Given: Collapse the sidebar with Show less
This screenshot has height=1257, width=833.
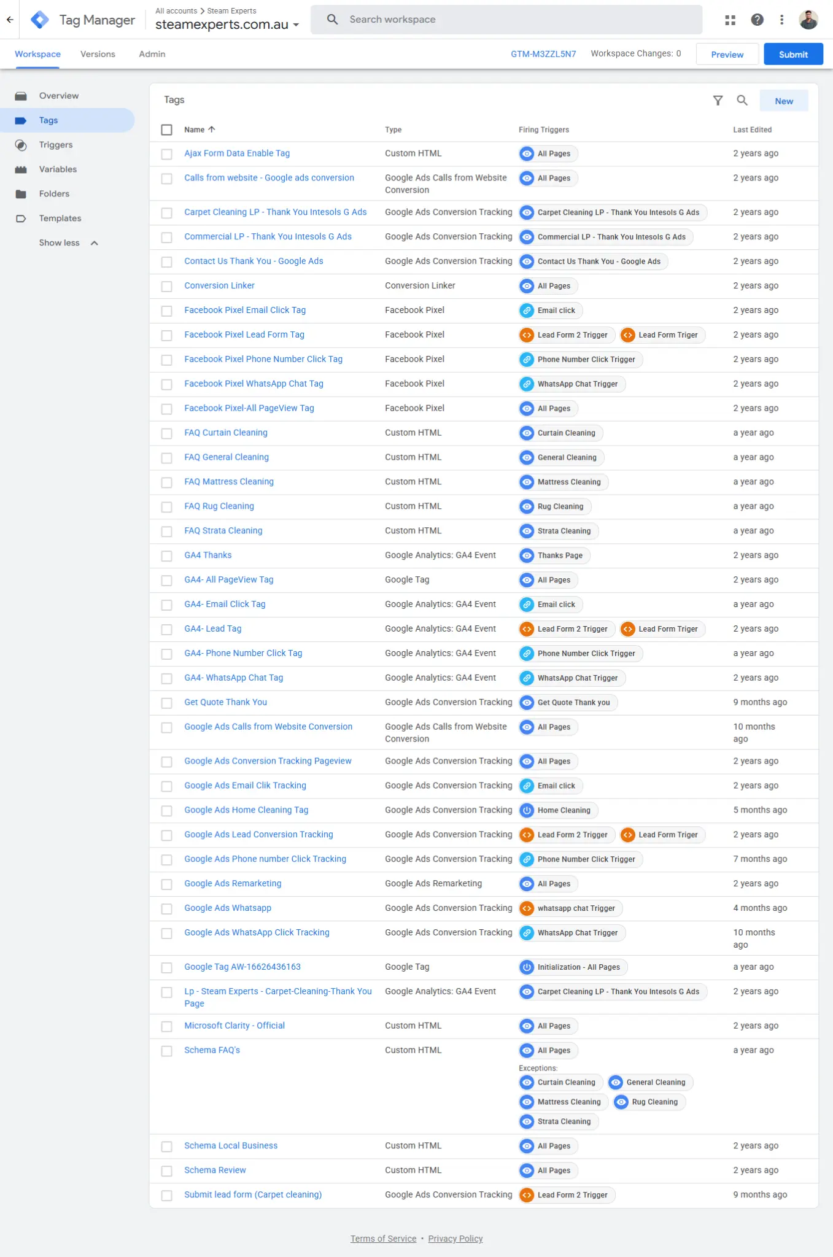Looking at the screenshot, I should (68, 243).
